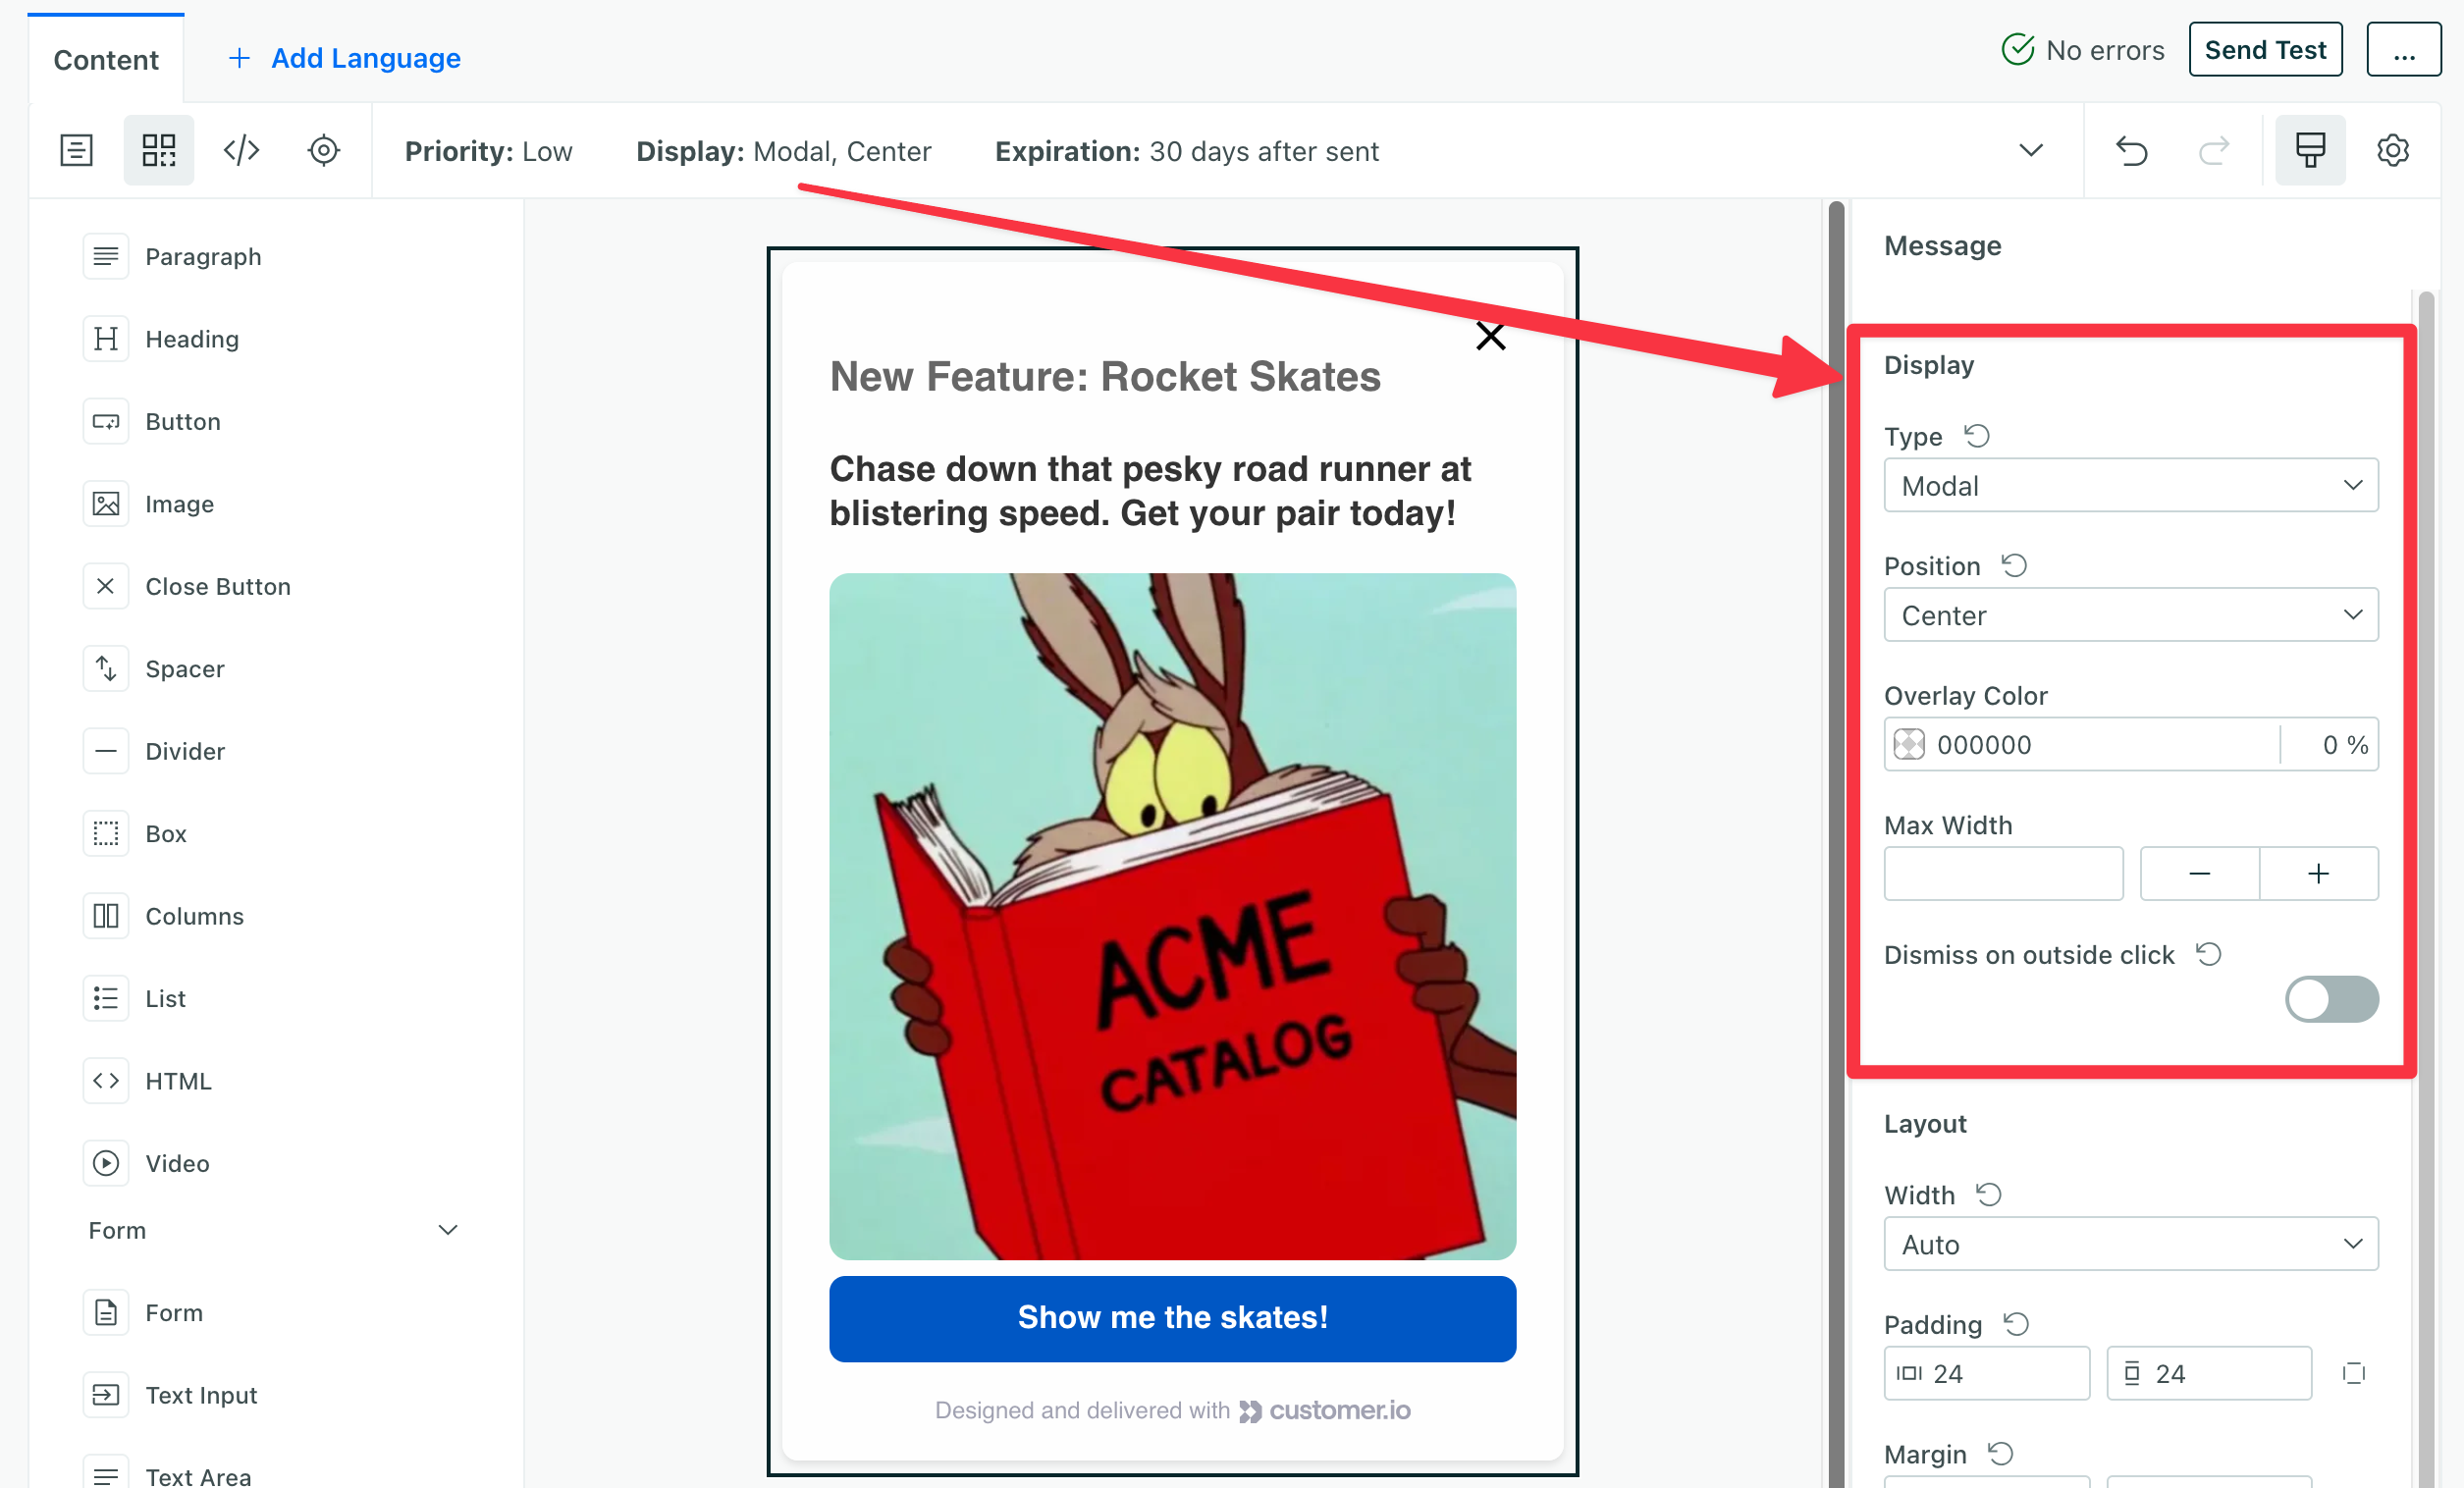Expand the message settings bar chevron

2030,150
